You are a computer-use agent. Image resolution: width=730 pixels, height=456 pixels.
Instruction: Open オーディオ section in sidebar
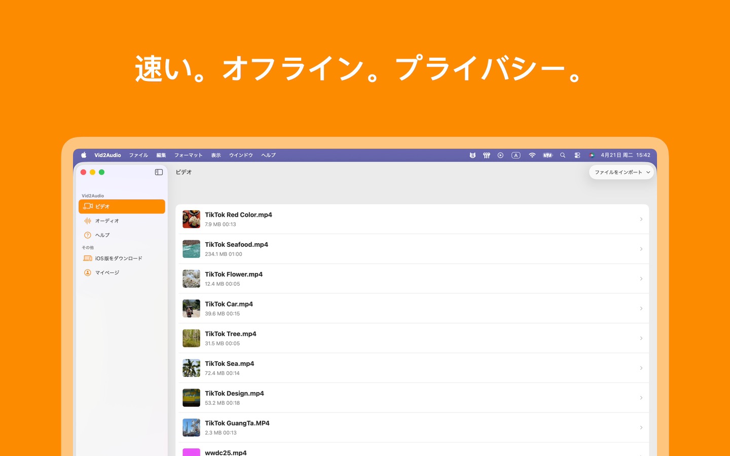point(122,221)
